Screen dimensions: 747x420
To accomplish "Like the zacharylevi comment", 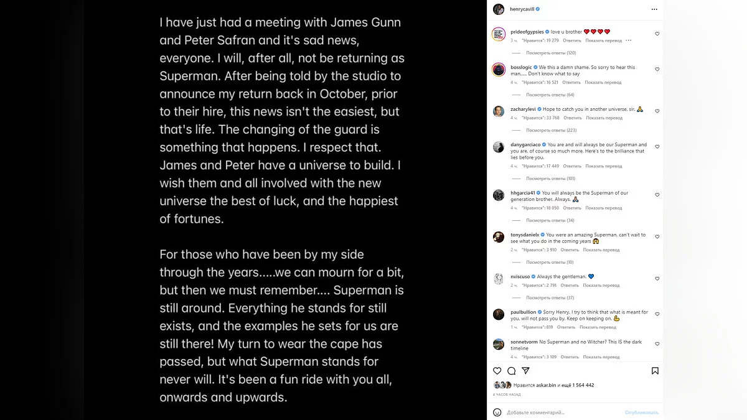I will pyautogui.click(x=657, y=111).
